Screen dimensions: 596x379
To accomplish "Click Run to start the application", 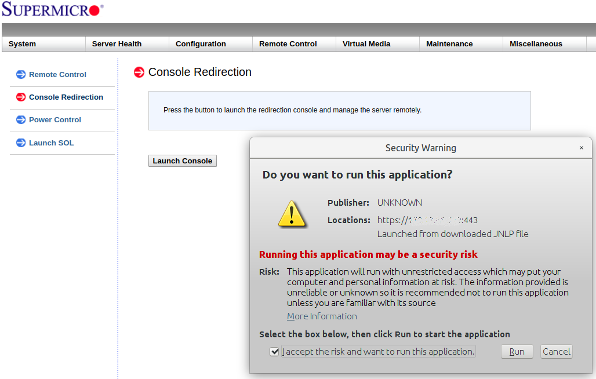I will click(x=517, y=352).
